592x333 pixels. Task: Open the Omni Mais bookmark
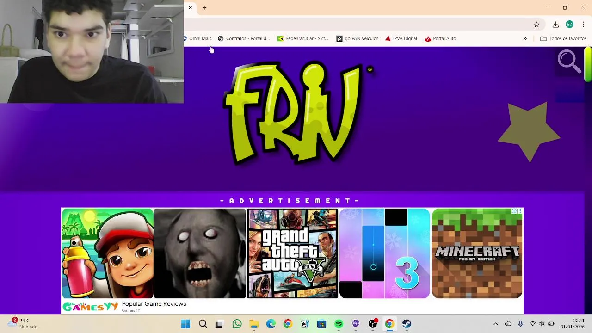[x=198, y=38]
